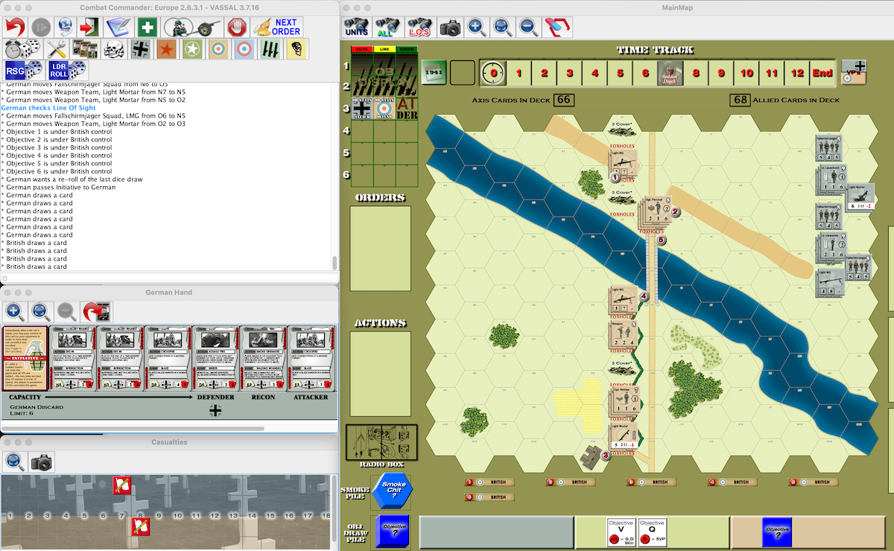894x551 pixels.
Task: Open the card stack pictures icon
Action: (84, 49)
